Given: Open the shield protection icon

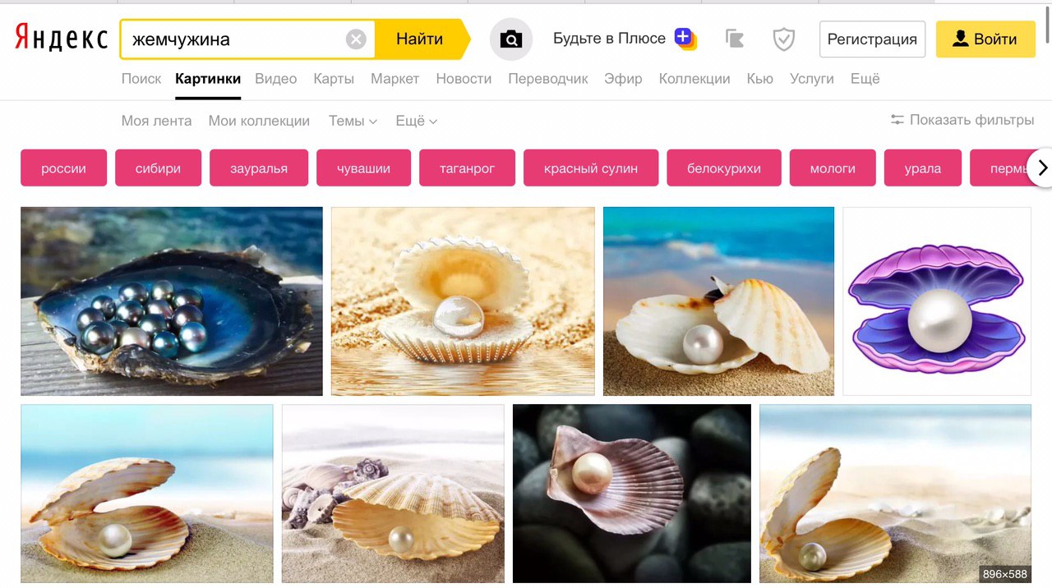Looking at the screenshot, I should (x=784, y=39).
